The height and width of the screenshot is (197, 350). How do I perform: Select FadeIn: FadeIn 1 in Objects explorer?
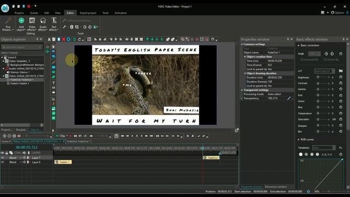coord(20,84)
